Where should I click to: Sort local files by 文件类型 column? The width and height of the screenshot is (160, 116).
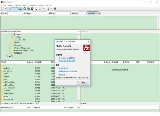42,62
